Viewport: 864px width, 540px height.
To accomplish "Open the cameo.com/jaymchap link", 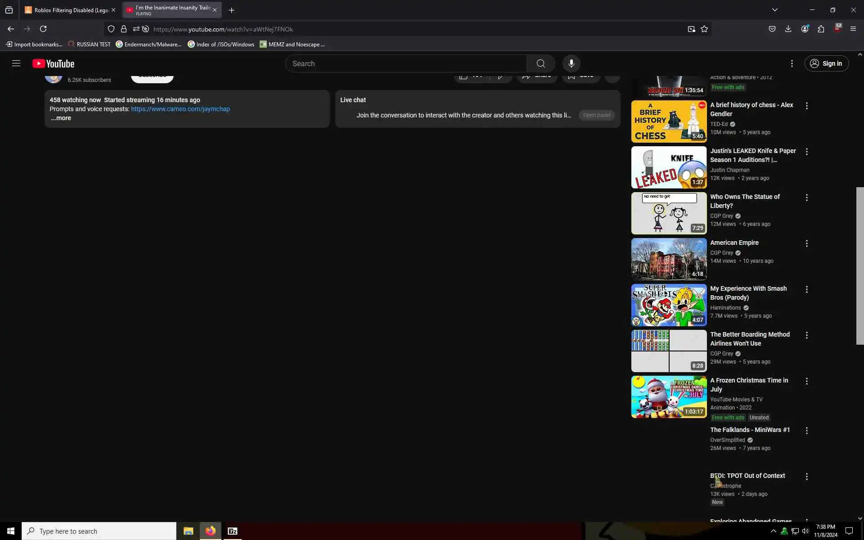I will point(180,109).
